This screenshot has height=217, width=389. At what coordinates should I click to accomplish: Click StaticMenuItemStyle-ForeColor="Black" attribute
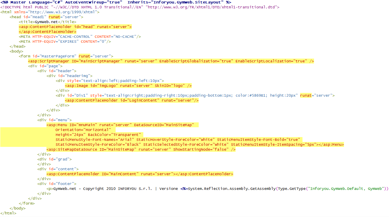[x=98, y=144]
